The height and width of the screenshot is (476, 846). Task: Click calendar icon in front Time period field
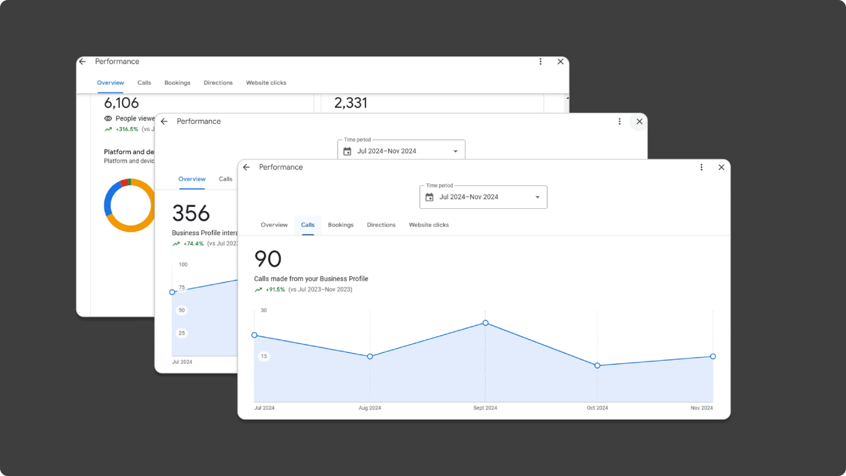pyautogui.click(x=429, y=197)
